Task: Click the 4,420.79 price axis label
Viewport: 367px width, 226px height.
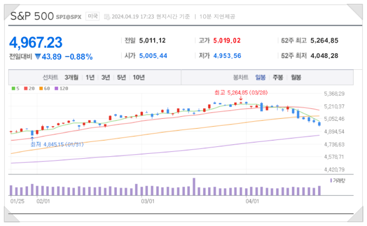Action: pyautogui.click(x=334, y=169)
